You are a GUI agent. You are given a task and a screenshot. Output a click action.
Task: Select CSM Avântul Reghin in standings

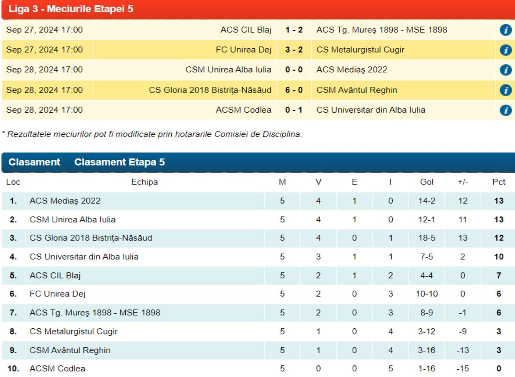(x=70, y=350)
